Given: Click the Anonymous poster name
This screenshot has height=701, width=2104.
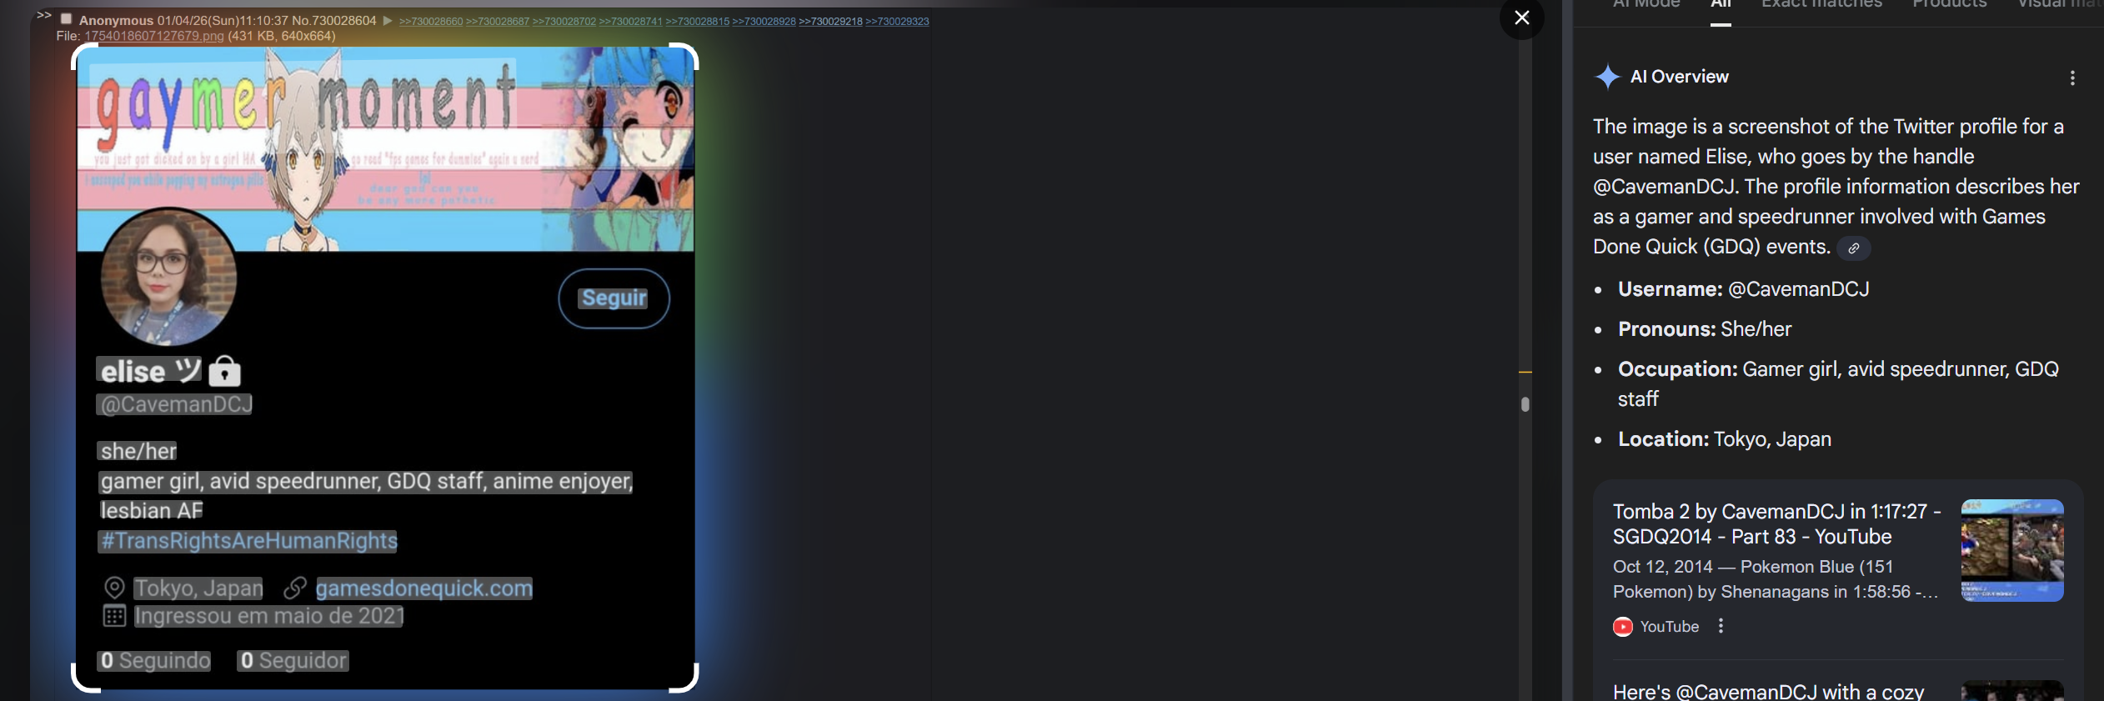Looking at the screenshot, I should click(x=116, y=20).
